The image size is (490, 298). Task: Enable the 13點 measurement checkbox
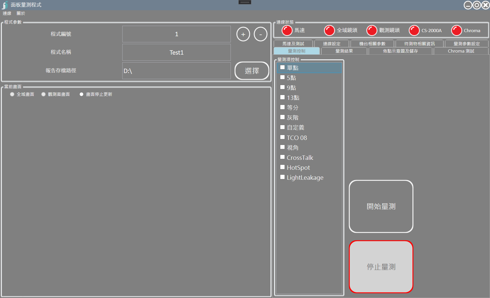pos(283,97)
